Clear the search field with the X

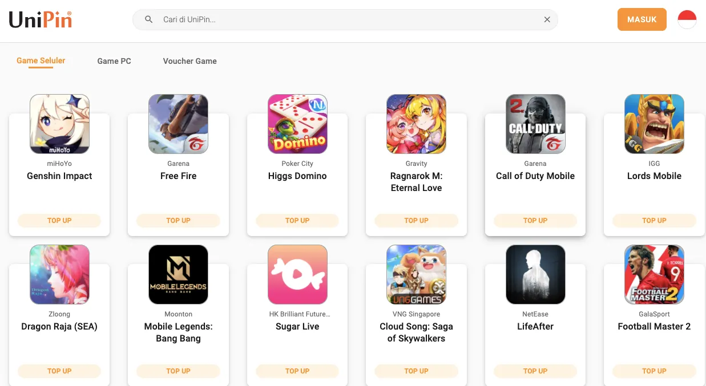pyautogui.click(x=547, y=19)
